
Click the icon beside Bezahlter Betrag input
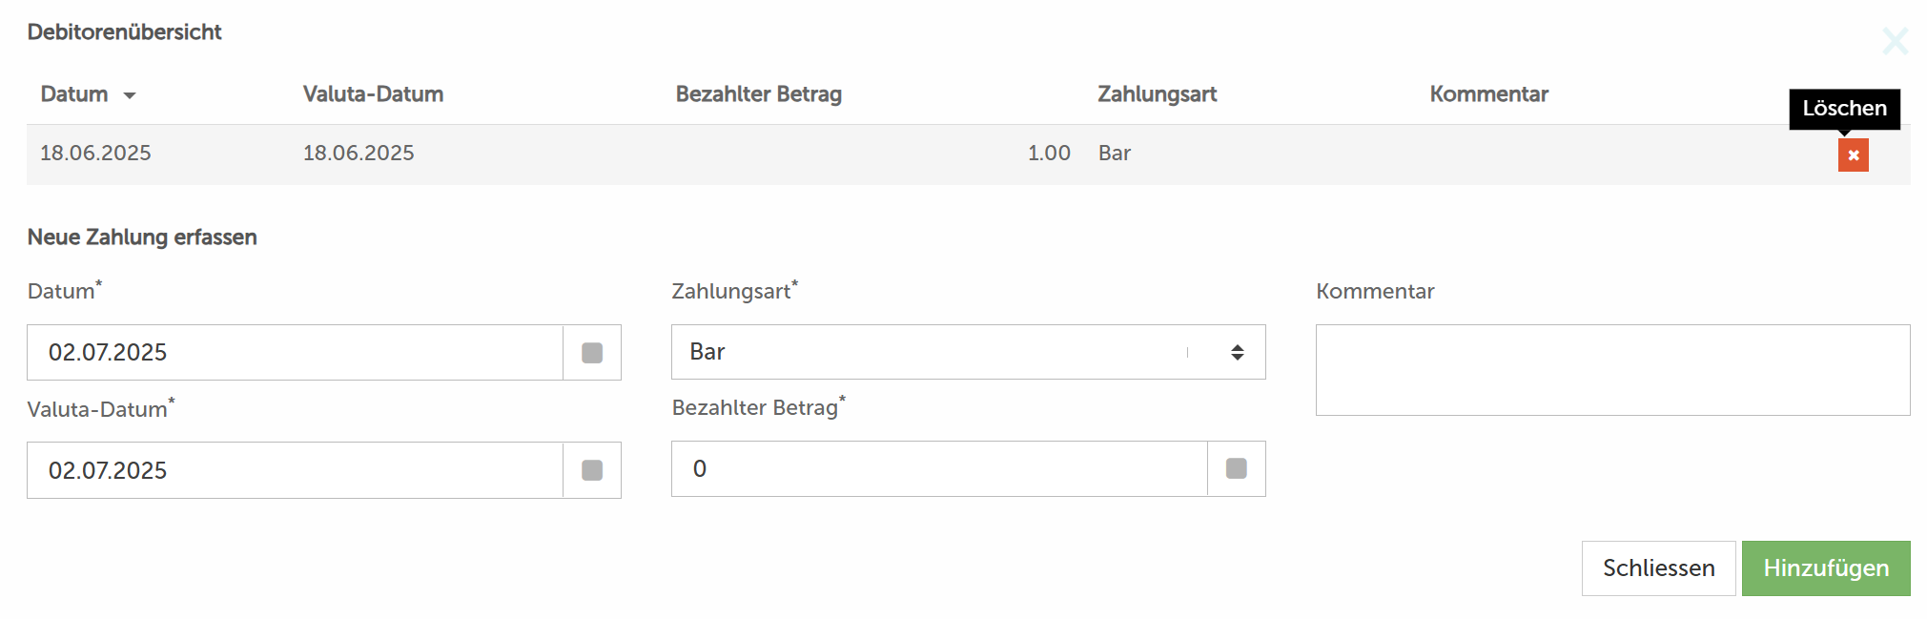coord(1237,468)
